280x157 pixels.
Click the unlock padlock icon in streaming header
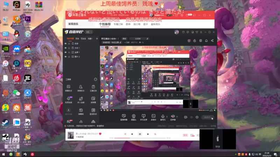point(195,41)
